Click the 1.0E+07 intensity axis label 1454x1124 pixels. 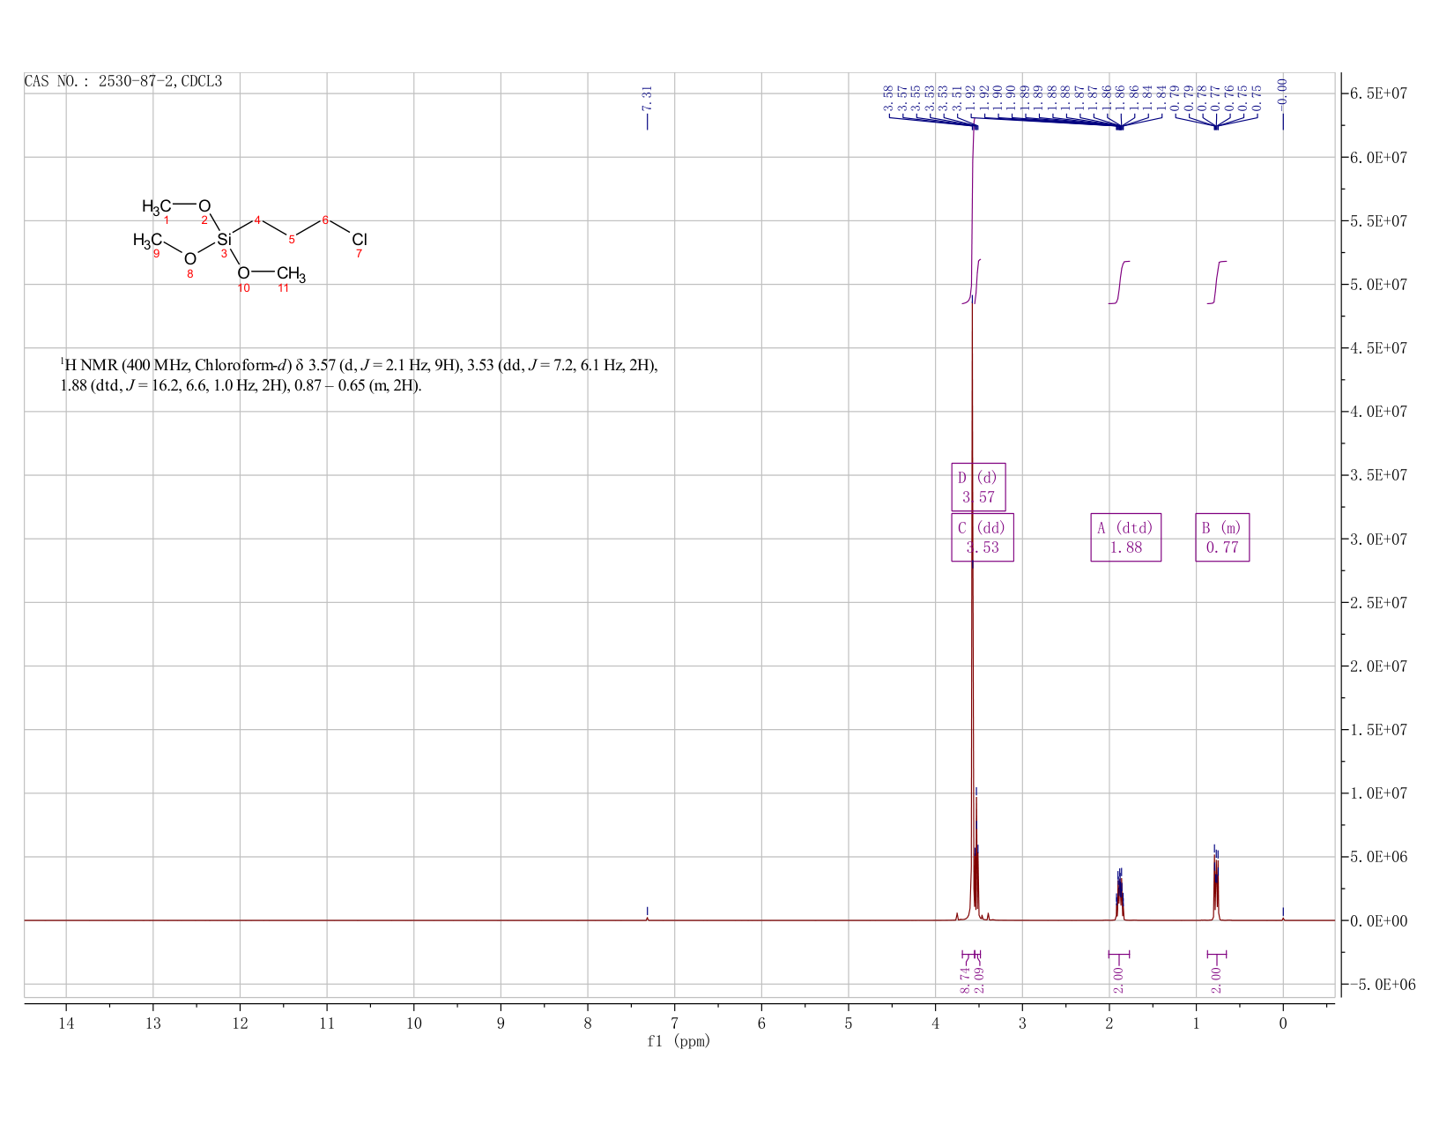(1378, 793)
